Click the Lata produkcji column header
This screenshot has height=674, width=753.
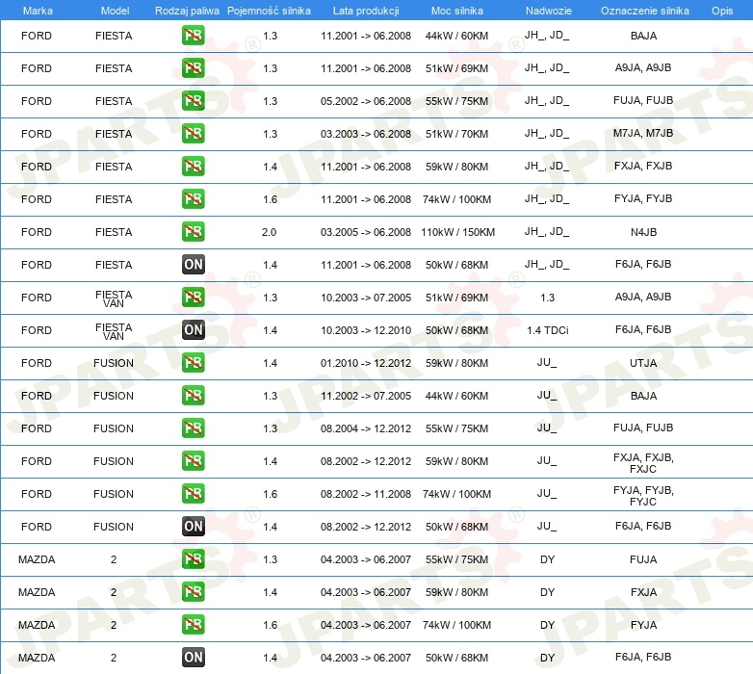point(366,11)
